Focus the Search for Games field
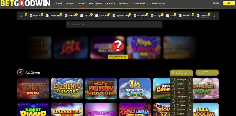Screen dimensions: 236x116 [x=114, y=24]
